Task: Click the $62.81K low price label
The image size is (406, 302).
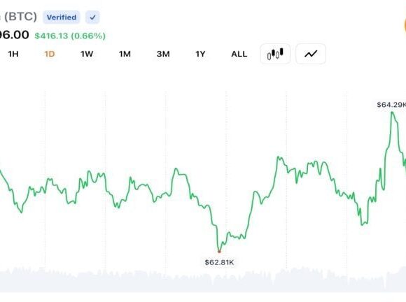Action: [x=219, y=262]
